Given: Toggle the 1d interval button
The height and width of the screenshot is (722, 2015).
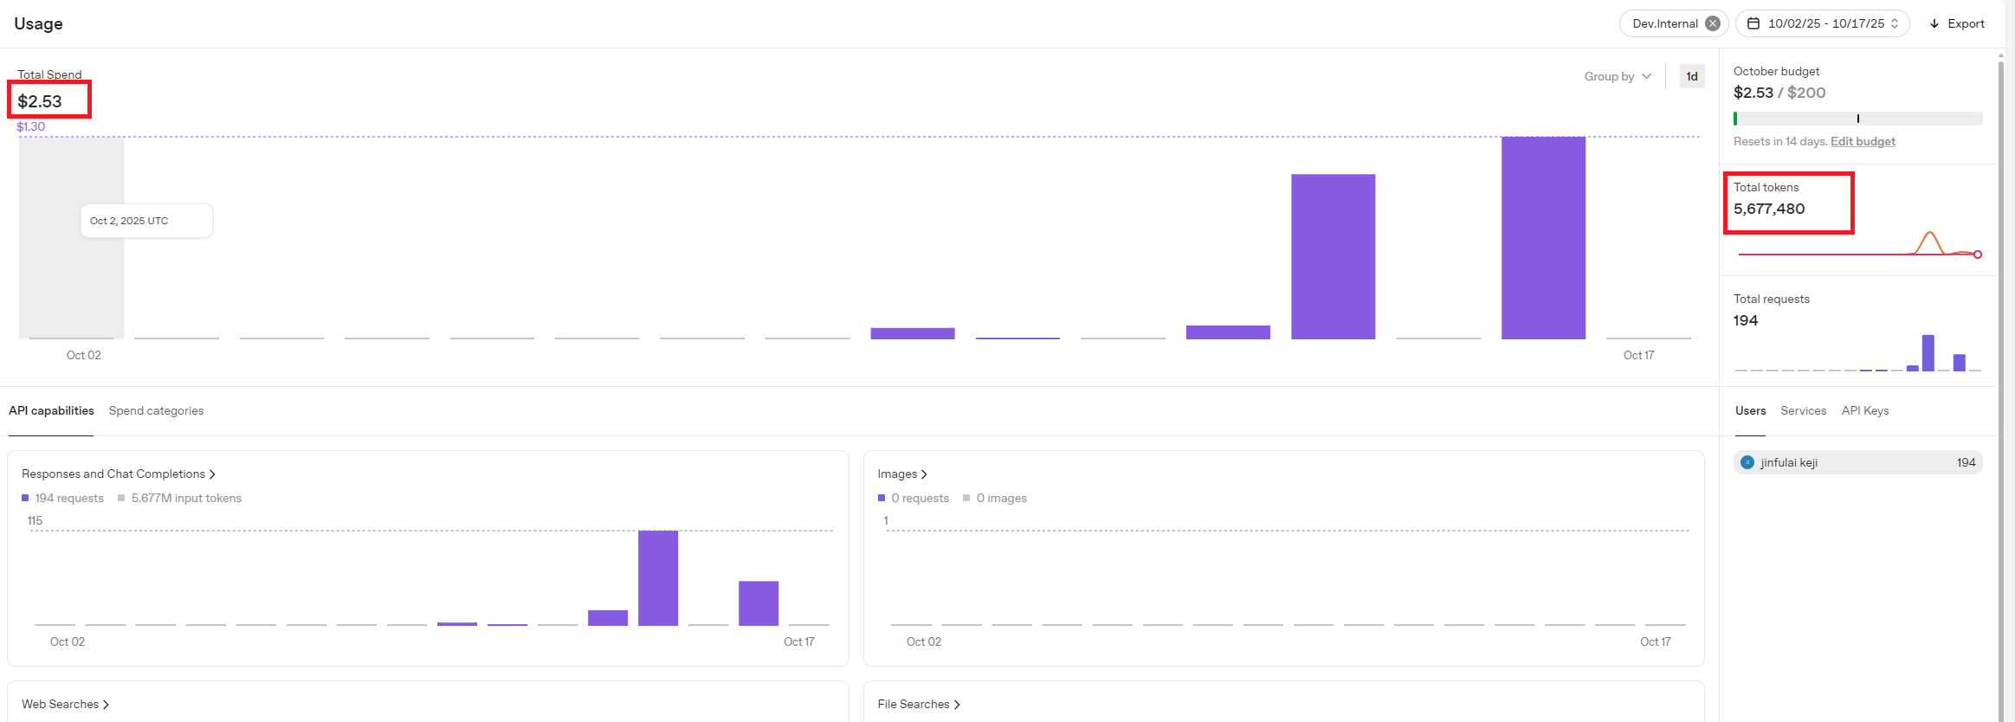Looking at the screenshot, I should coord(1691,76).
